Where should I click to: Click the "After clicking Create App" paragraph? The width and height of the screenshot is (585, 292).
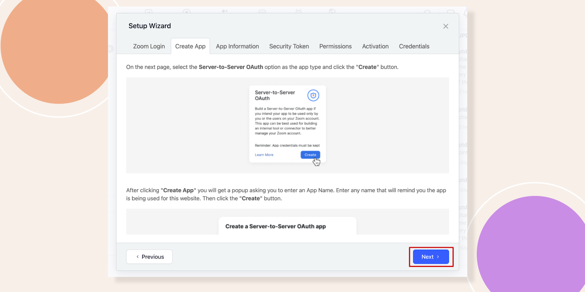coord(286,194)
